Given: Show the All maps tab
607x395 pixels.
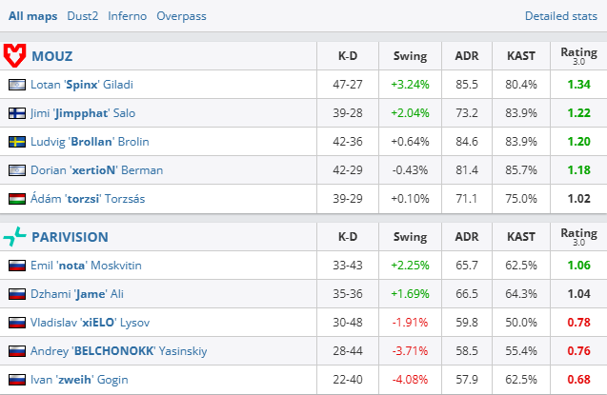Looking at the screenshot, I should click(x=31, y=16).
